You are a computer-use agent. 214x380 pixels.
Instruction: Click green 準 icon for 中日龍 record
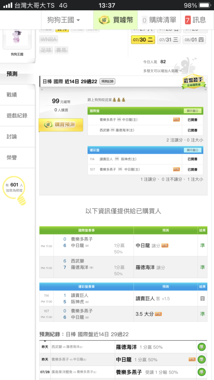[201, 359]
